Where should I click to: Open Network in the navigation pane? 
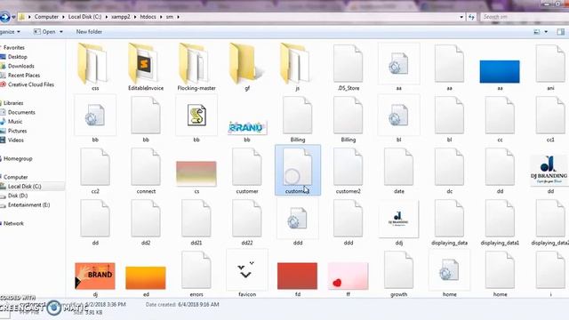(13, 223)
